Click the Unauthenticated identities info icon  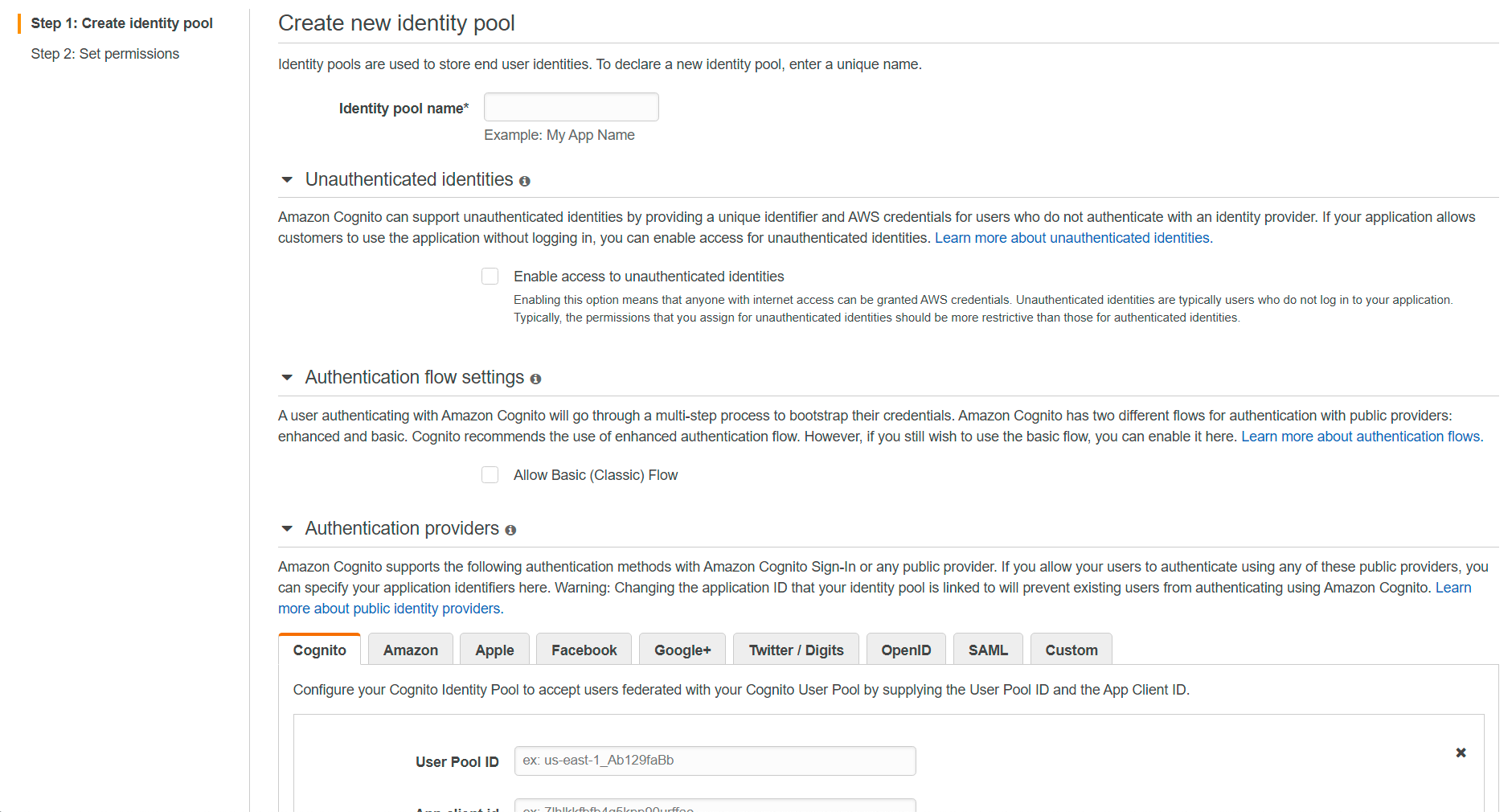[524, 181]
